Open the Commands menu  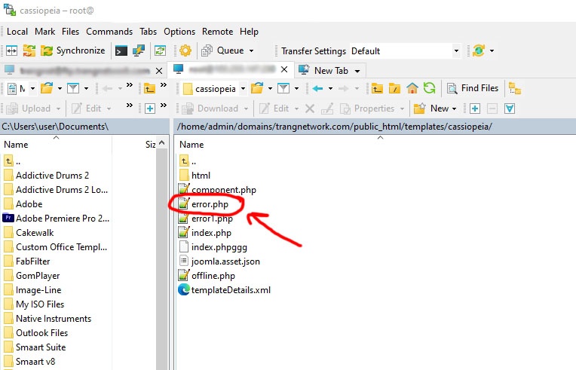pyautogui.click(x=109, y=32)
